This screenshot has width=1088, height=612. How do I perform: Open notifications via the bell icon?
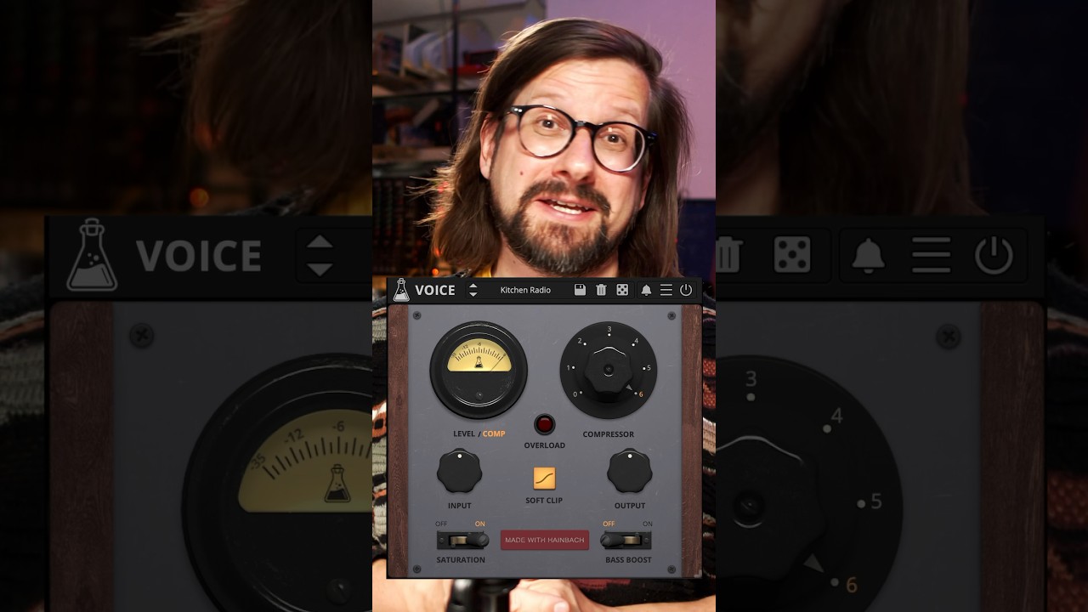tap(646, 290)
